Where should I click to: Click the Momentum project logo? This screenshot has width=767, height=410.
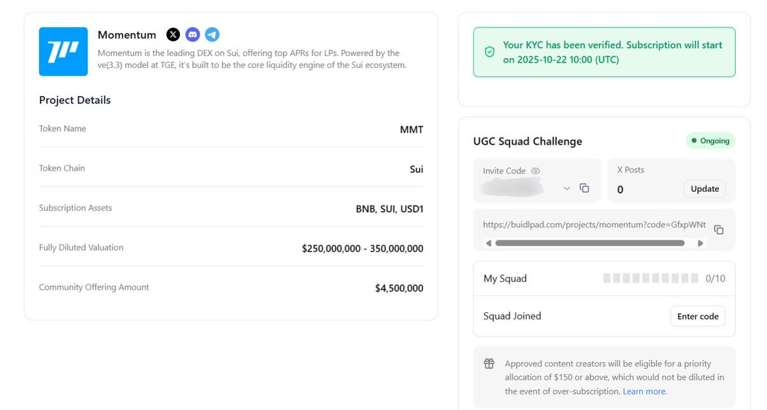coord(63,52)
